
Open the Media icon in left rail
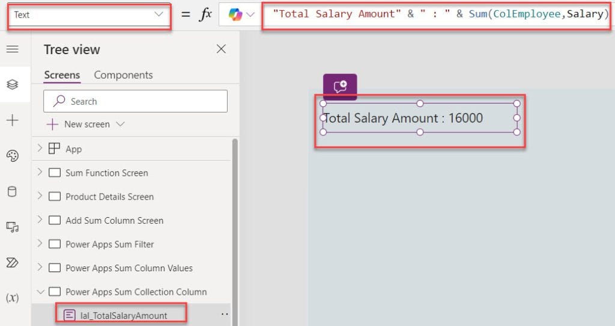[13, 227]
